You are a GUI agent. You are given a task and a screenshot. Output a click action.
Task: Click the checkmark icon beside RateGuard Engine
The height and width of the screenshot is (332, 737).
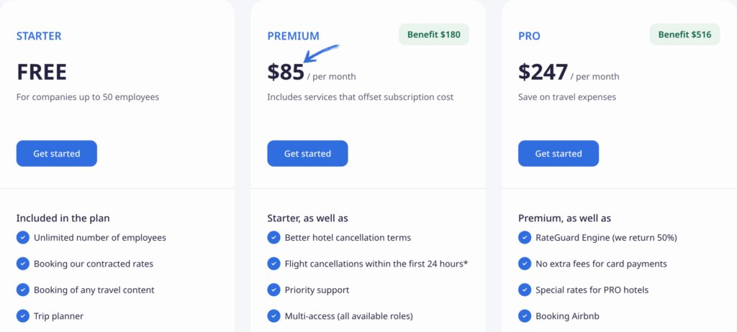click(x=524, y=238)
